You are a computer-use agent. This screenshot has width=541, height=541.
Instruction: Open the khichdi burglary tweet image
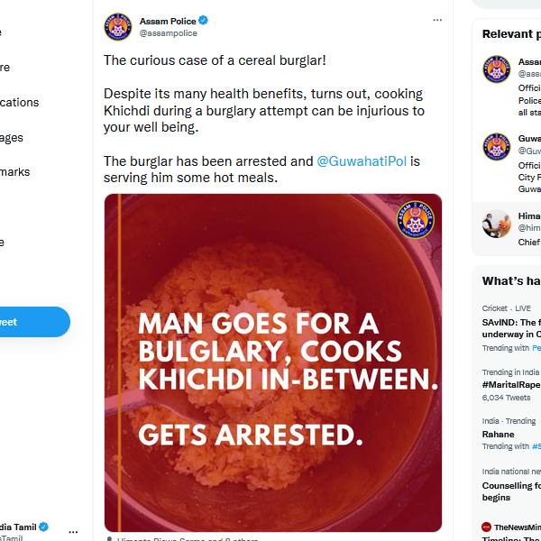(x=273, y=362)
